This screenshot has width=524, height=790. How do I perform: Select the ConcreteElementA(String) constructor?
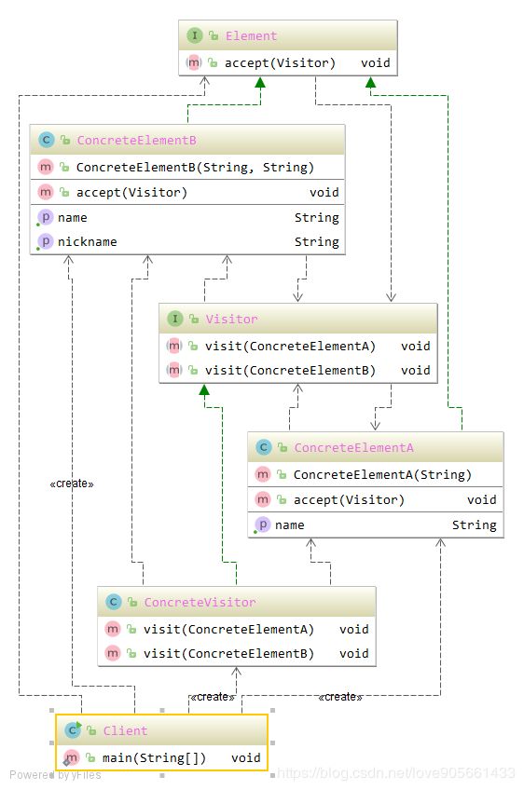pos(376,474)
